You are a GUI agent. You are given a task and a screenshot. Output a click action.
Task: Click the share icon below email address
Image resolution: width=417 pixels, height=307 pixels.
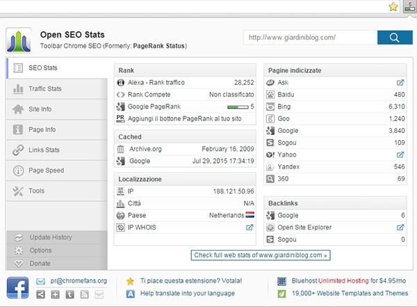pyautogui.click(x=40, y=294)
